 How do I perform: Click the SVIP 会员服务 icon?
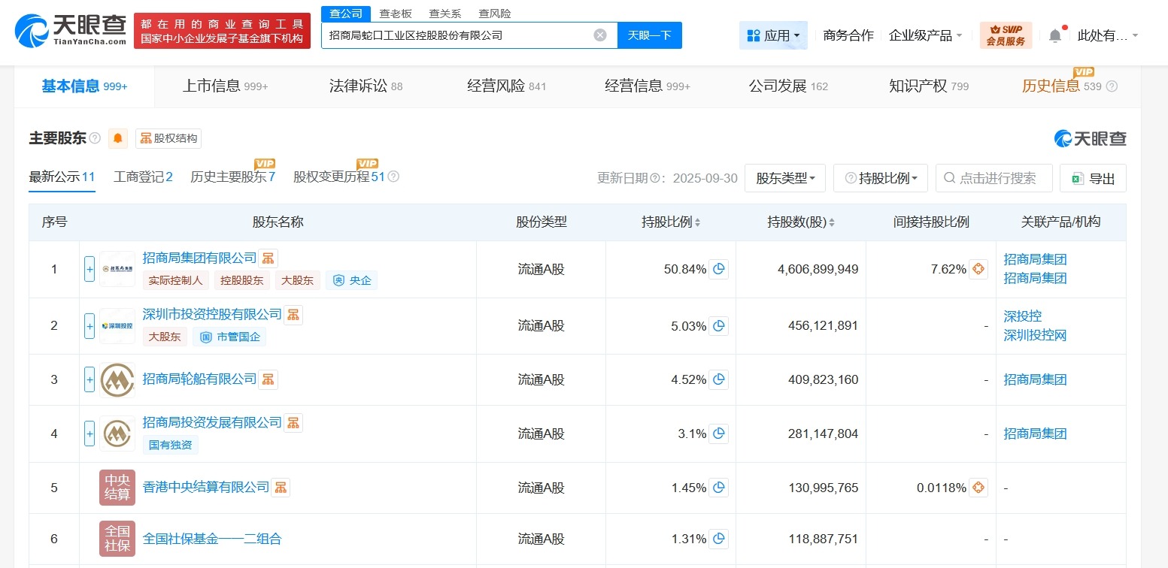[1006, 34]
